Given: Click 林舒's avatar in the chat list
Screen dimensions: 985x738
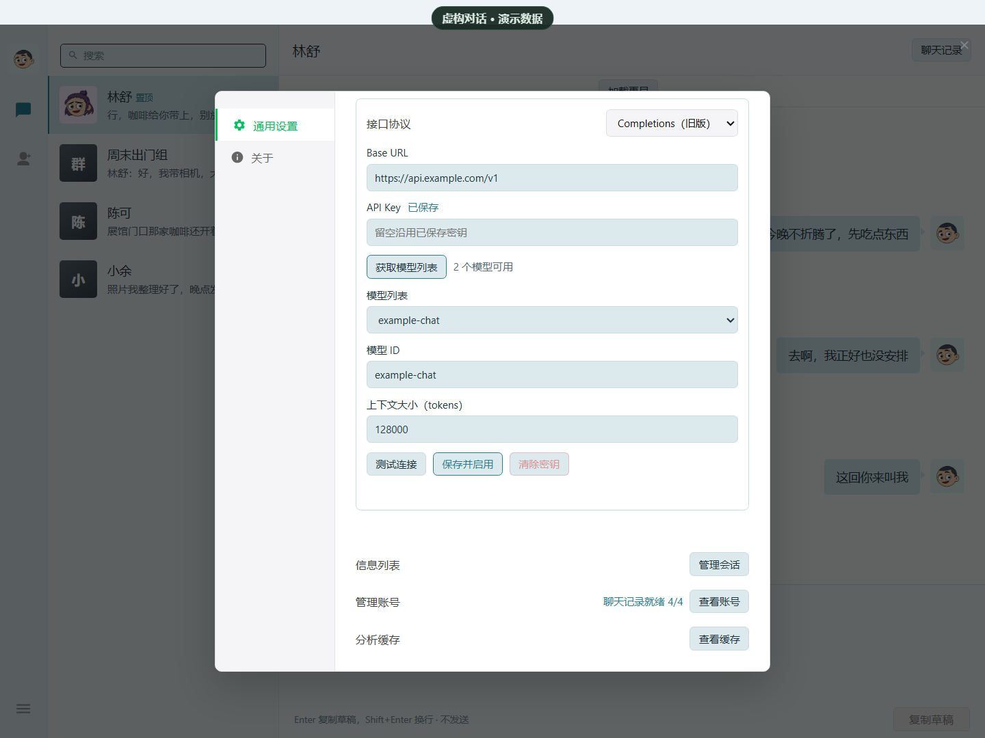Looking at the screenshot, I should tap(78, 105).
